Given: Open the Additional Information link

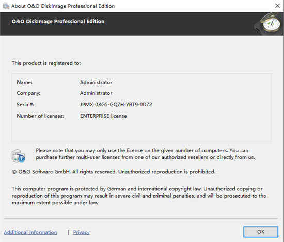Looking at the screenshot, I should [30, 232].
